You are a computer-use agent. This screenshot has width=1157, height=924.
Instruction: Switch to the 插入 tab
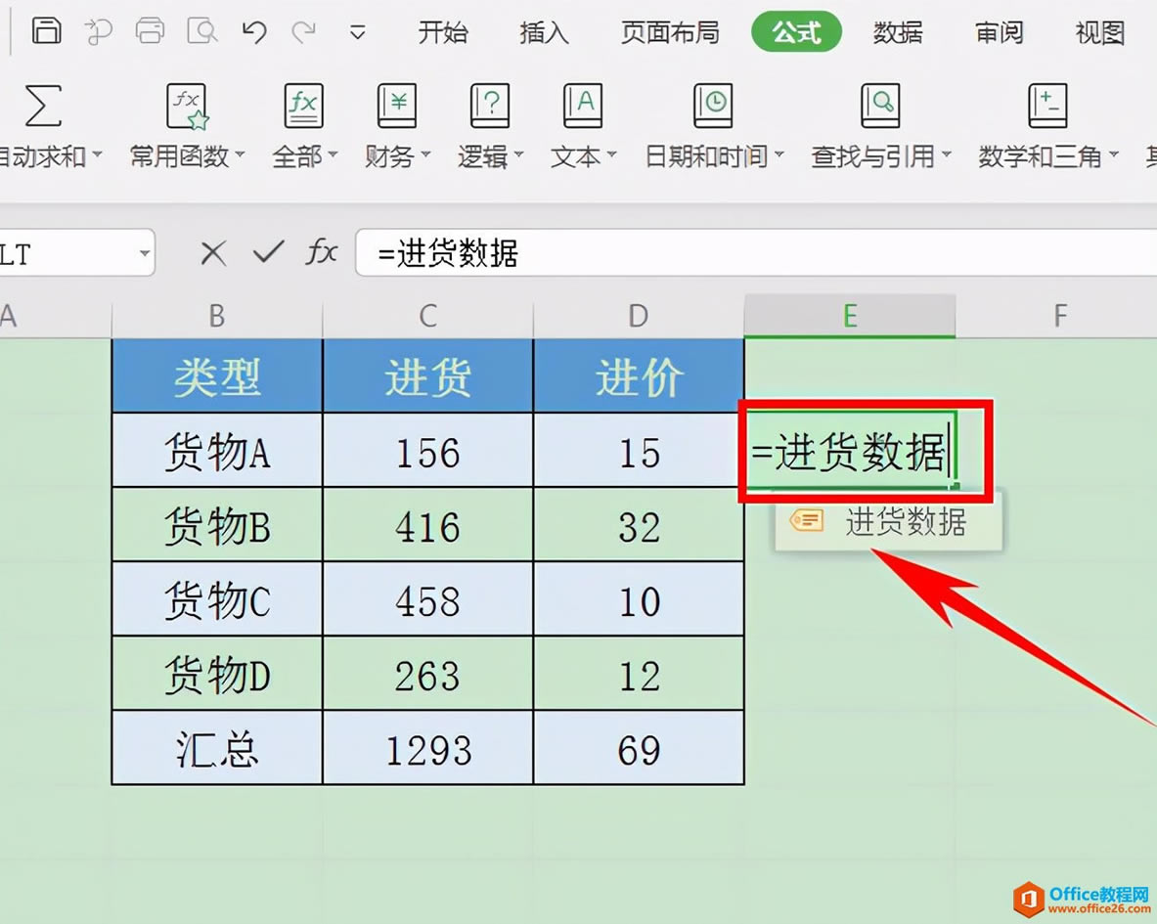pyautogui.click(x=544, y=32)
